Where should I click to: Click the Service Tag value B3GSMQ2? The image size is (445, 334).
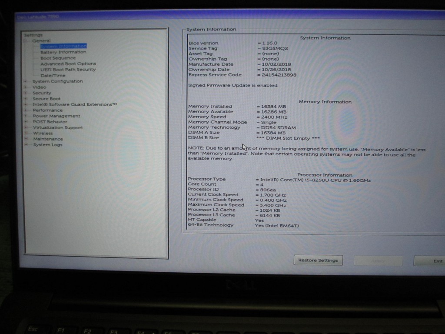coord(275,48)
